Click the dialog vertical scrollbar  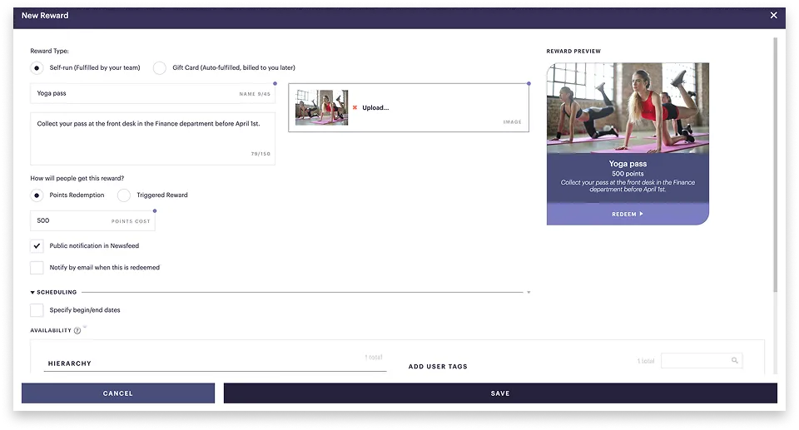776,164
